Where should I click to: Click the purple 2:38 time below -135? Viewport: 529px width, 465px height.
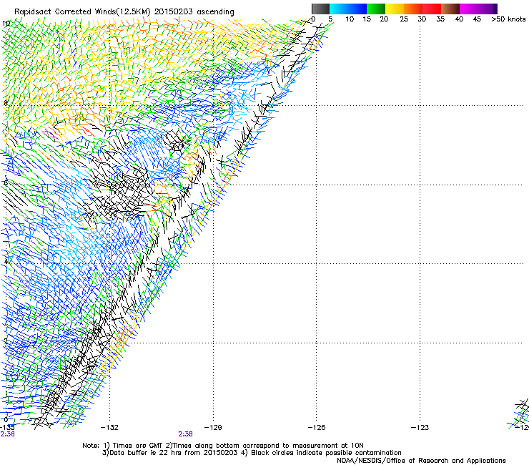click(x=7, y=434)
